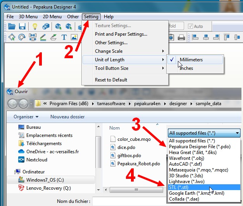Screen dimensions: 243x206
Task: Click the Nouveau dossier button
Action: click(67, 117)
